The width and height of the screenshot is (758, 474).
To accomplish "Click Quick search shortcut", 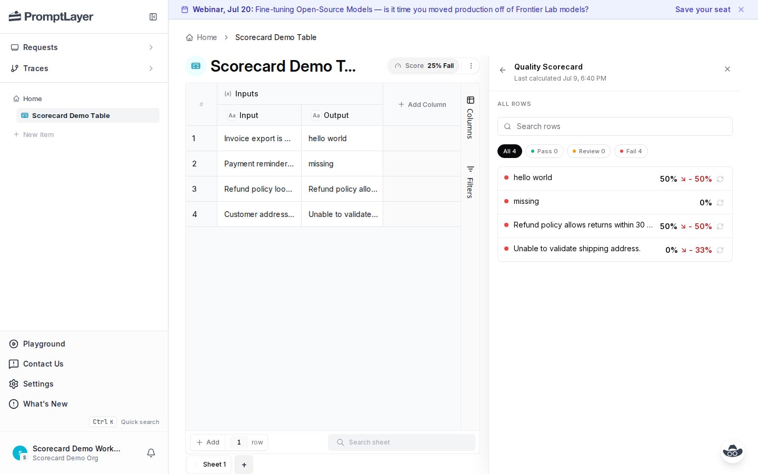I will tap(125, 422).
